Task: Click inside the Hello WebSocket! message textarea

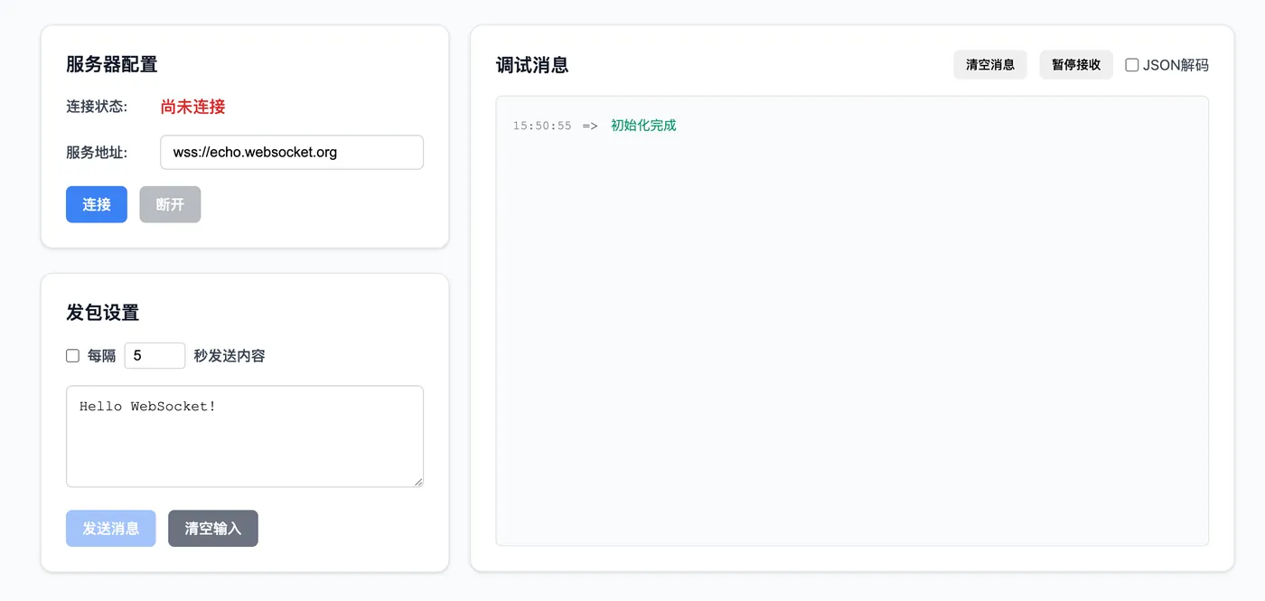Action: (x=244, y=434)
